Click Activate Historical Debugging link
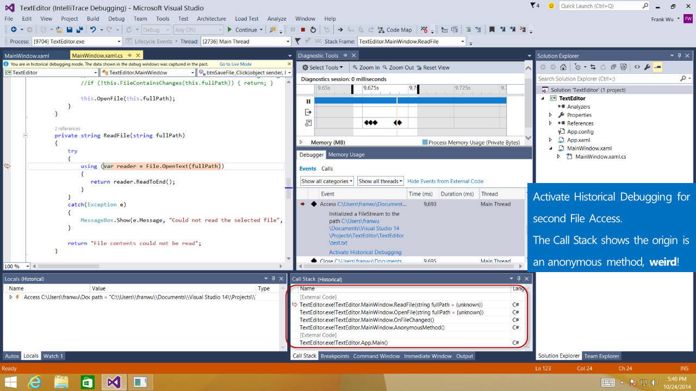This screenshot has height=391, width=696. (x=365, y=252)
